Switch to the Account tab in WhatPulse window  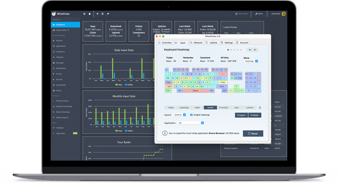point(242,43)
